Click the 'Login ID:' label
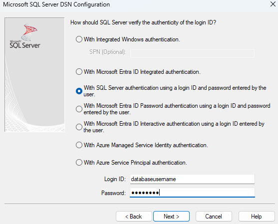This screenshot has width=278, height=224. pyautogui.click(x=115, y=179)
